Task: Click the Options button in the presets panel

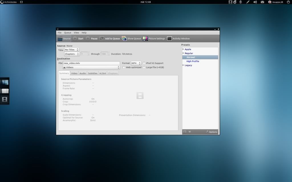Action: coord(211,132)
